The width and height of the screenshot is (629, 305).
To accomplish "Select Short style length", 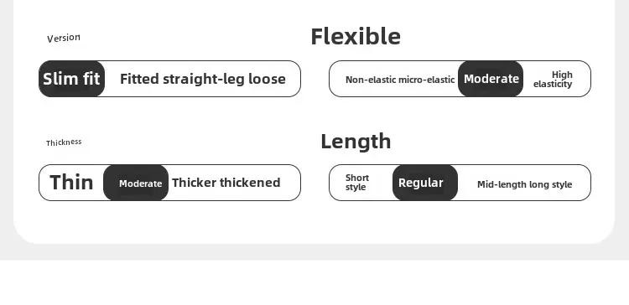I will click(357, 183).
